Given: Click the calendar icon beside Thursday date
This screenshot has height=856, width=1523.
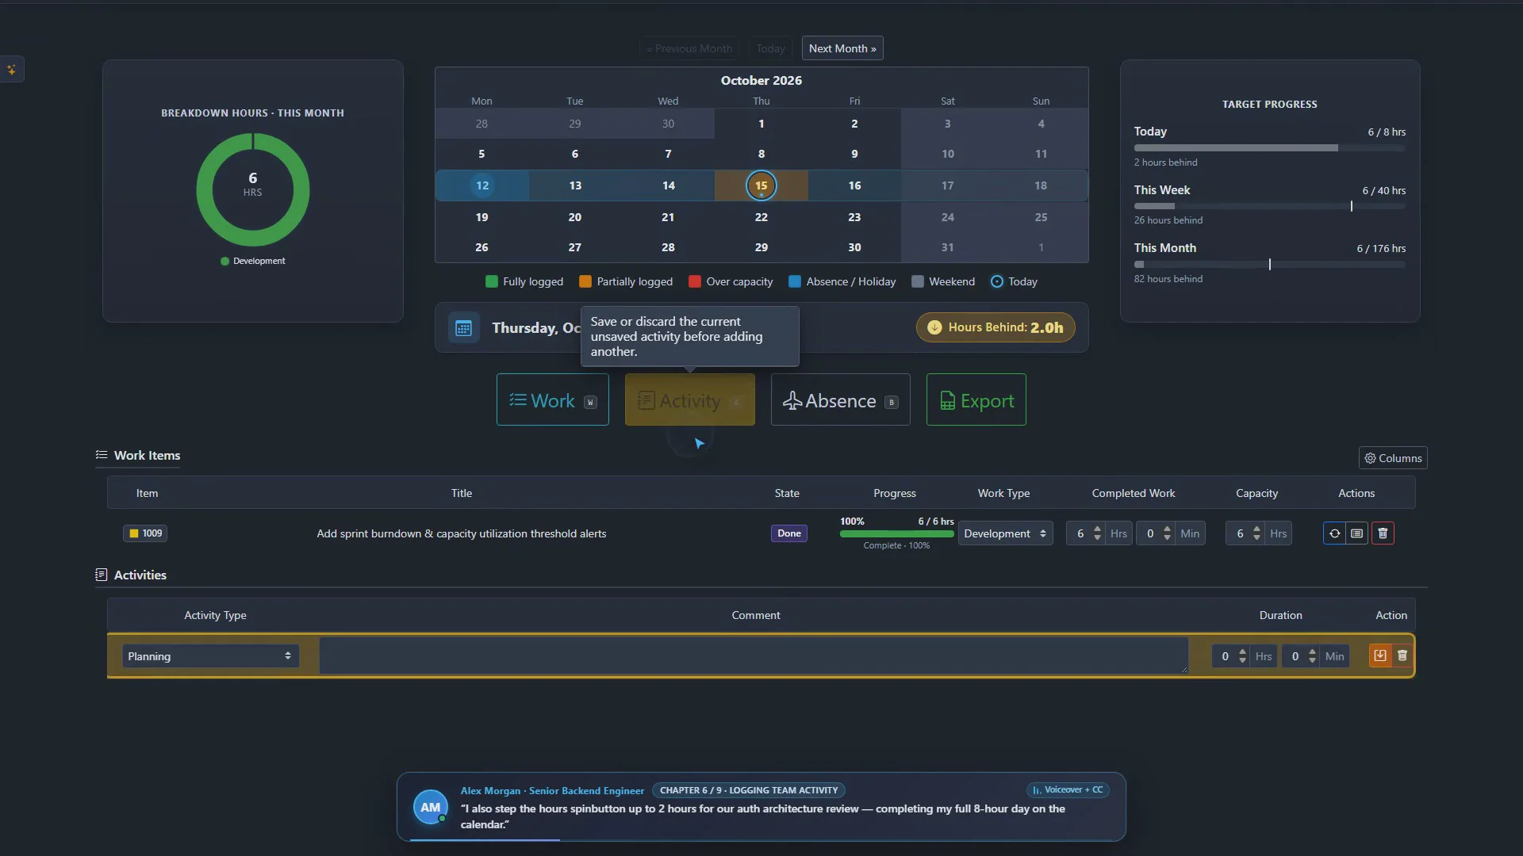Looking at the screenshot, I should [463, 327].
